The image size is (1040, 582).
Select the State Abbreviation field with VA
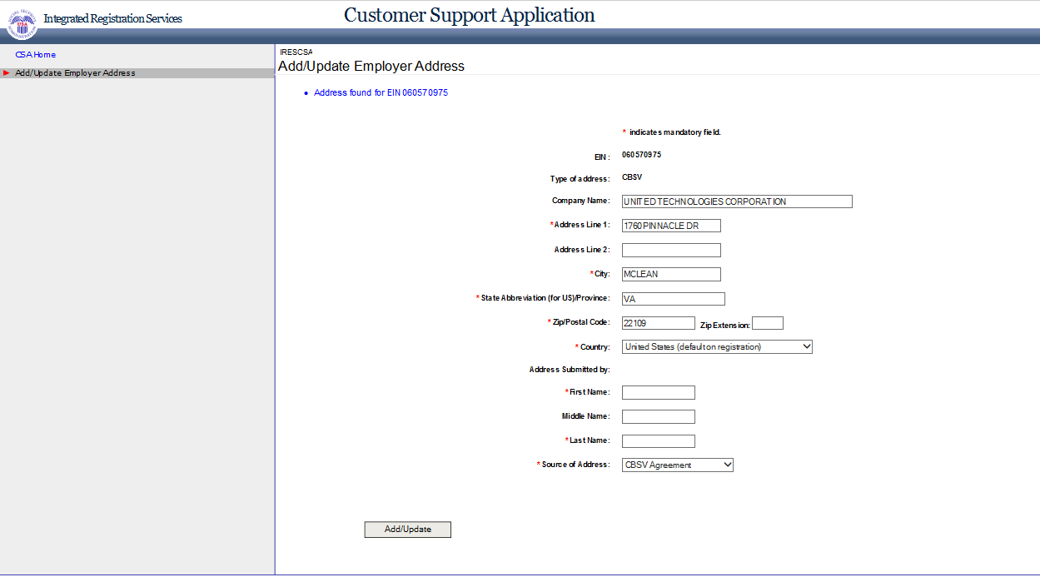tap(673, 299)
